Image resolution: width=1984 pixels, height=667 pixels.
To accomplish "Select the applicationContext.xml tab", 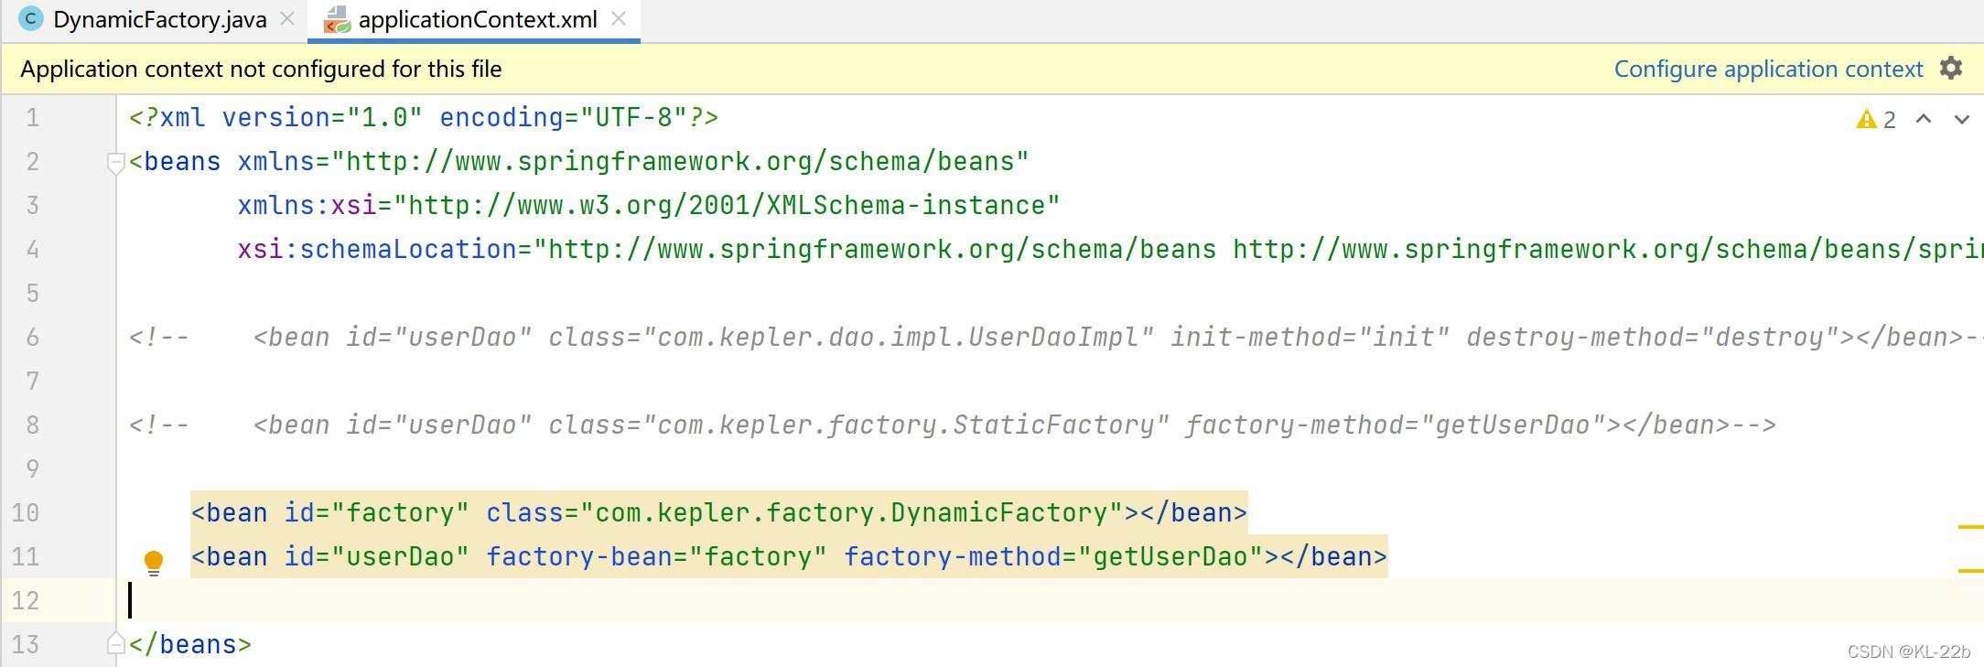I will click(x=478, y=19).
